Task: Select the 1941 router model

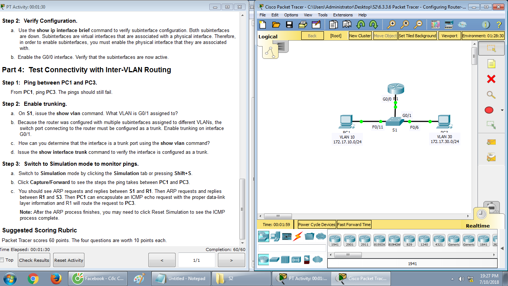Action: 335,240
